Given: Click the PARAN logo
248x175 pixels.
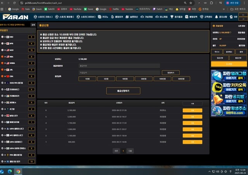Looking at the screenshot, I should click(x=15, y=17).
